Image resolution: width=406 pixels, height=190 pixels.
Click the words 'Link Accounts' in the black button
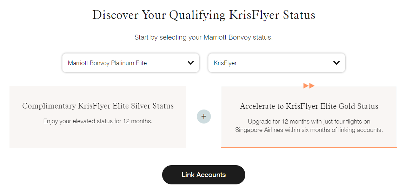(x=204, y=175)
